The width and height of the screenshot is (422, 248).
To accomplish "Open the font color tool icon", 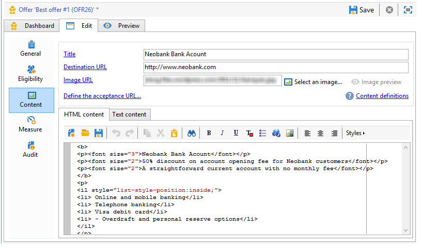I will pyautogui.click(x=249, y=133).
